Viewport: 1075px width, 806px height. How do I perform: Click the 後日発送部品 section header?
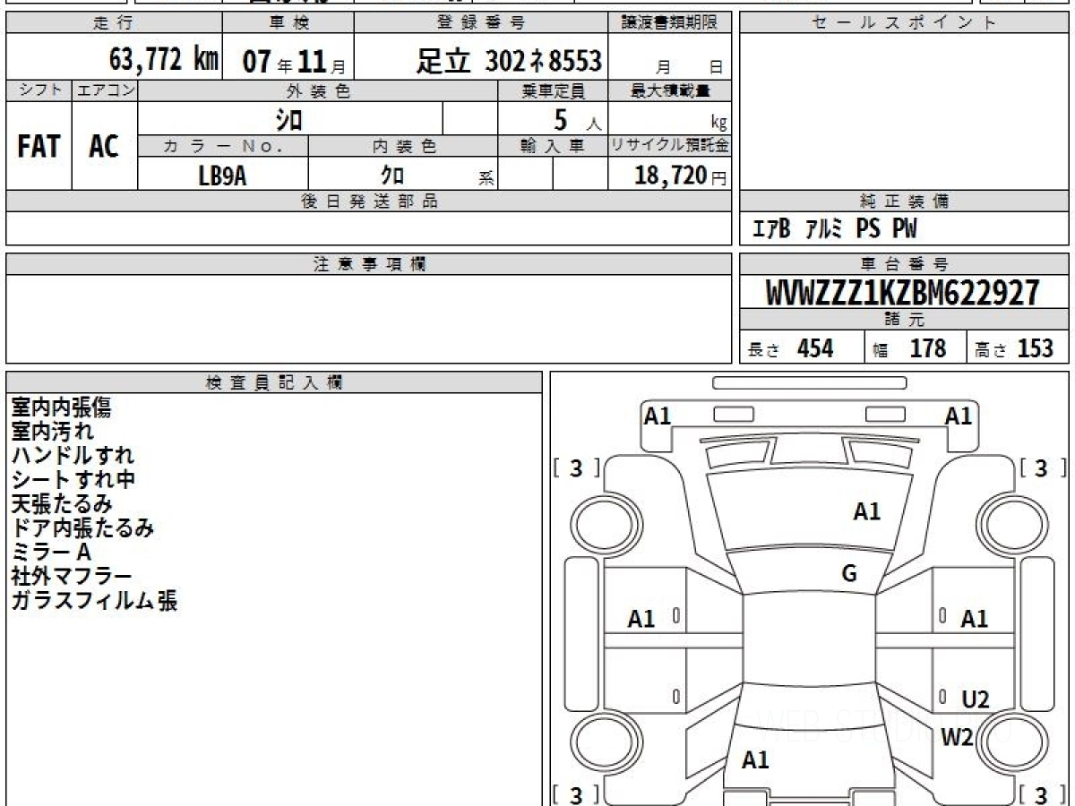[x=369, y=201]
